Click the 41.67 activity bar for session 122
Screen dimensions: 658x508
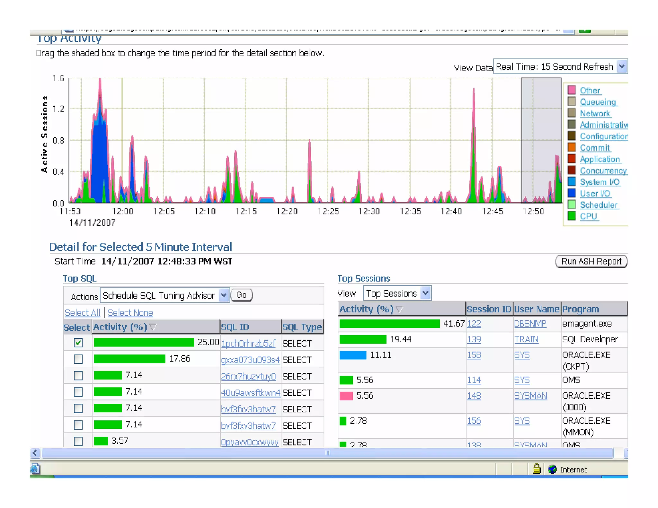point(390,323)
